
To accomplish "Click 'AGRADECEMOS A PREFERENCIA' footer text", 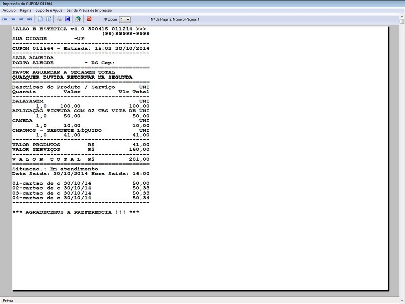I will click(x=75, y=212).
